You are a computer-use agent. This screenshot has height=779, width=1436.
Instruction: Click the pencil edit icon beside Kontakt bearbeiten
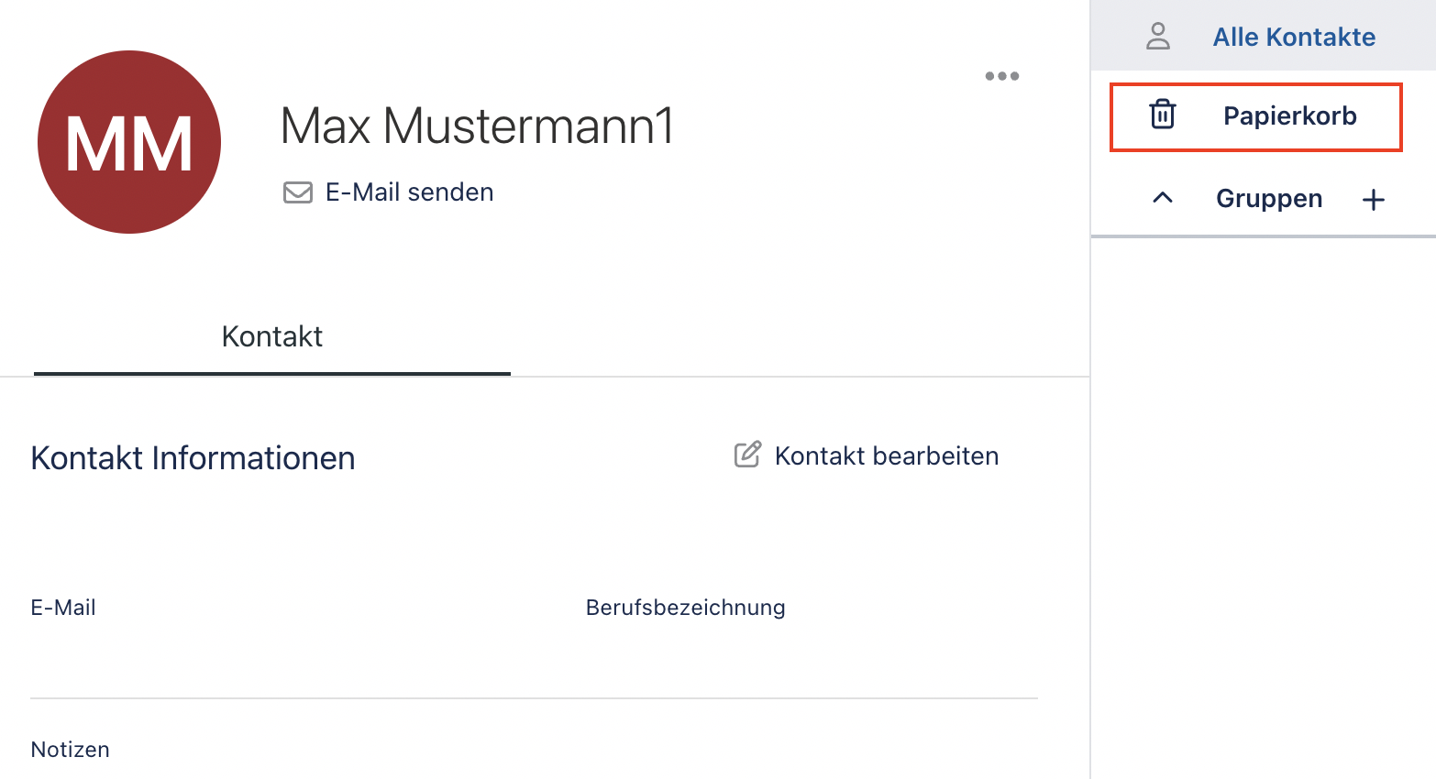[x=747, y=455]
